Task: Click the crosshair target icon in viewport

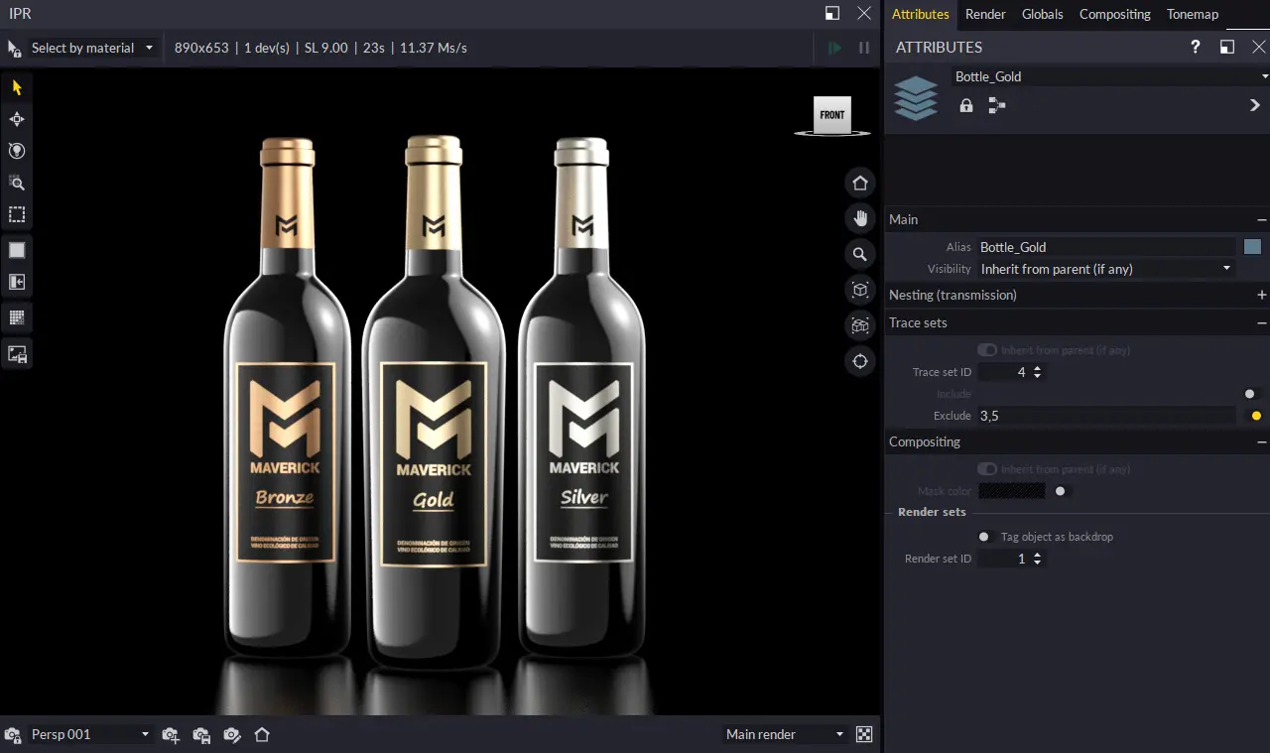Action: pos(860,361)
